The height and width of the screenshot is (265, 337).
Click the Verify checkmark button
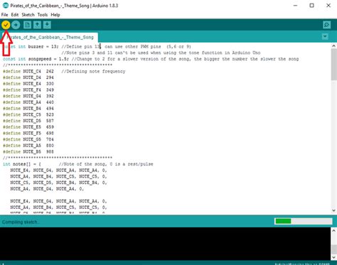pos(6,25)
